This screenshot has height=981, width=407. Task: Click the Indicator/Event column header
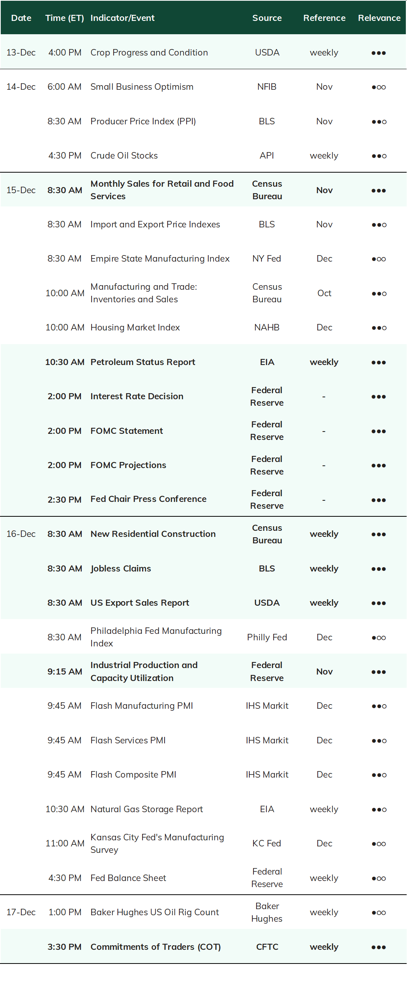pos(122,18)
